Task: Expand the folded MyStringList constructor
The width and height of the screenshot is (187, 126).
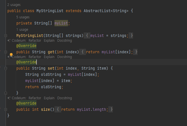Action: point(6,36)
